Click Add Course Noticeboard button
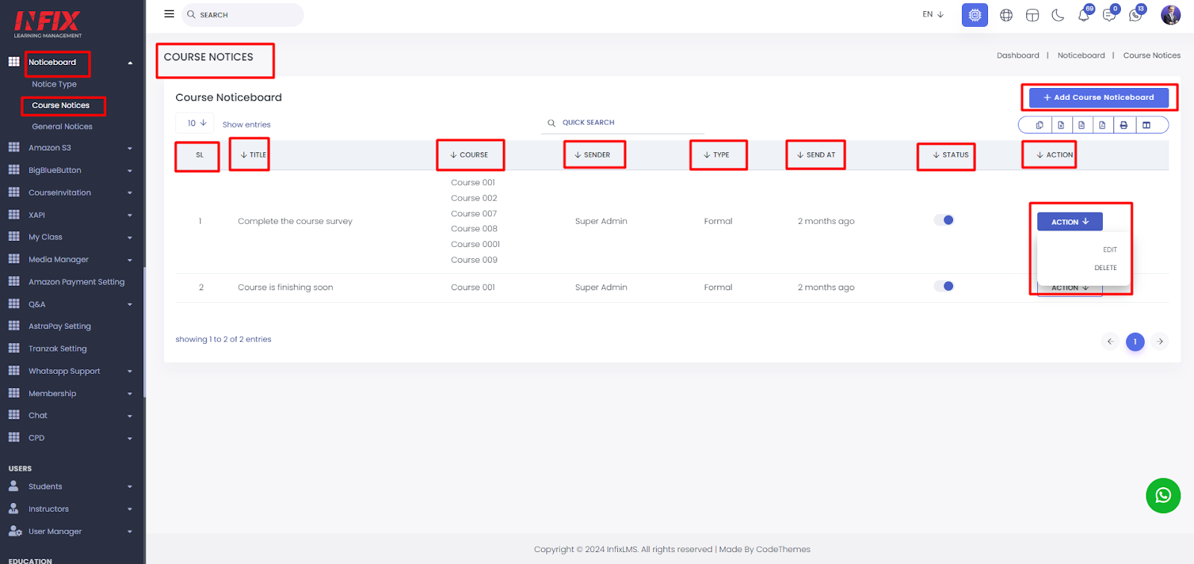Viewport: 1194px width, 564px height. 1098,98
